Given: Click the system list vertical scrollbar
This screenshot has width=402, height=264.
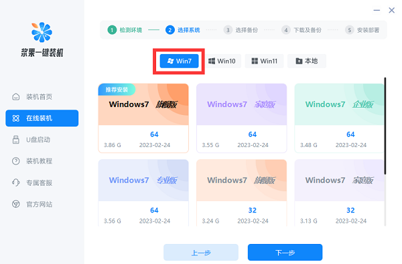Looking at the screenshot, I should 385,126.
